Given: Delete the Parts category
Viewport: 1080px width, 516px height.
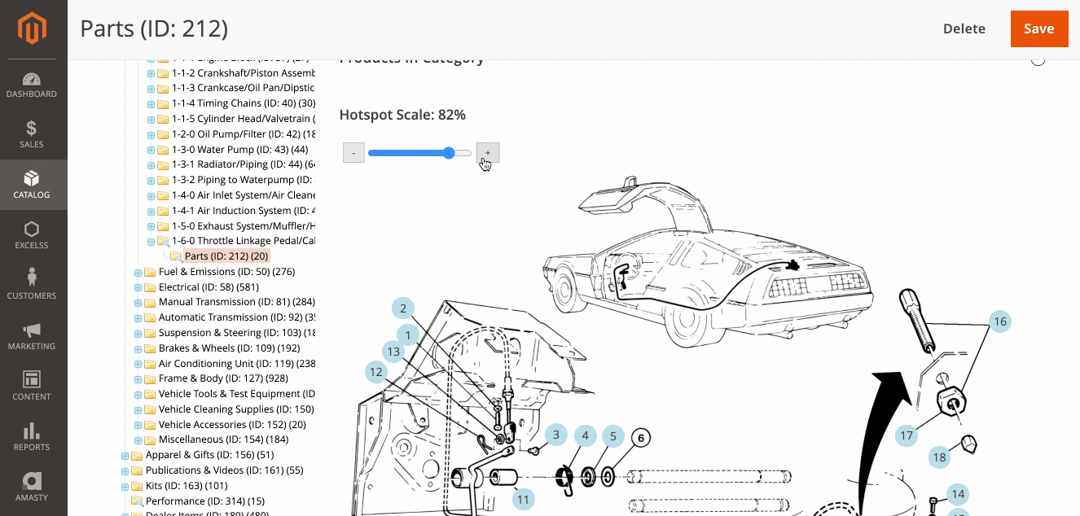Looking at the screenshot, I should pyautogui.click(x=964, y=29).
